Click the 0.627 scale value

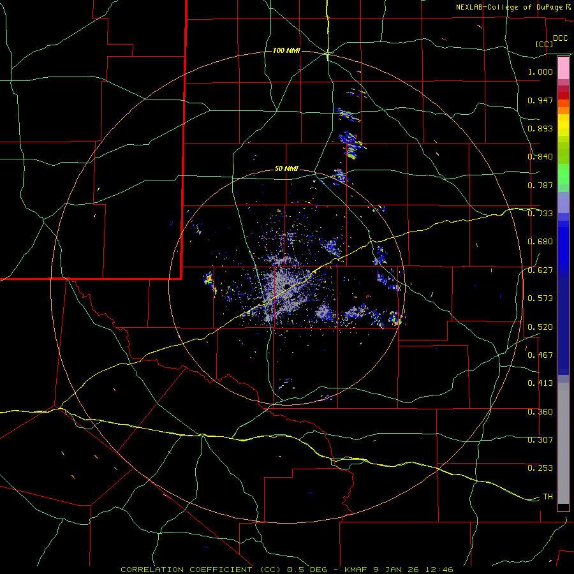point(540,270)
